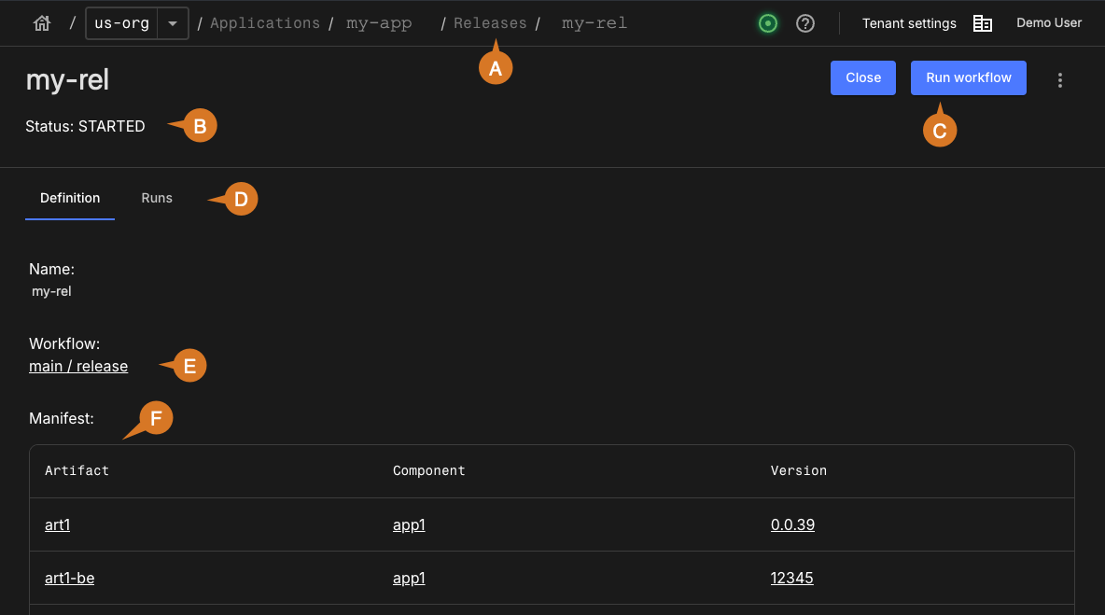This screenshot has width=1105, height=615.
Task: Click the tenant building icon
Action: tap(983, 23)
